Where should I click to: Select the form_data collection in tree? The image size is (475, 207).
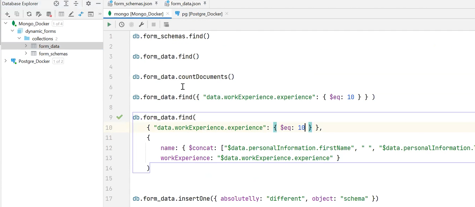tap(49, 46)
